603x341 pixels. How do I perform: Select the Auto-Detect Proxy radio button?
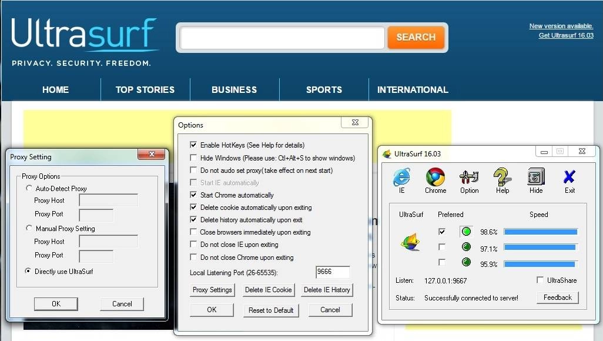click(x=29, y=188)
